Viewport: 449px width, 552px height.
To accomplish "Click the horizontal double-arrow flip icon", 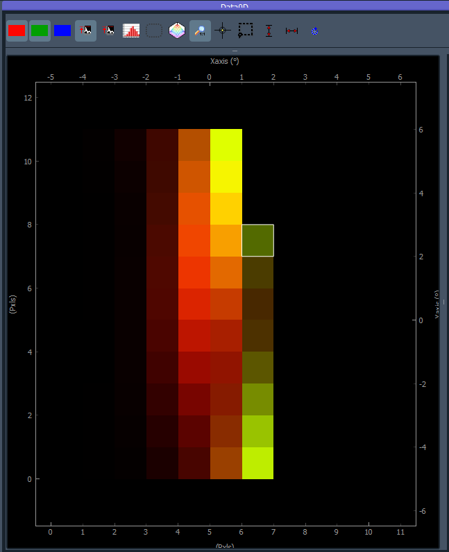I will click(291, 31).
